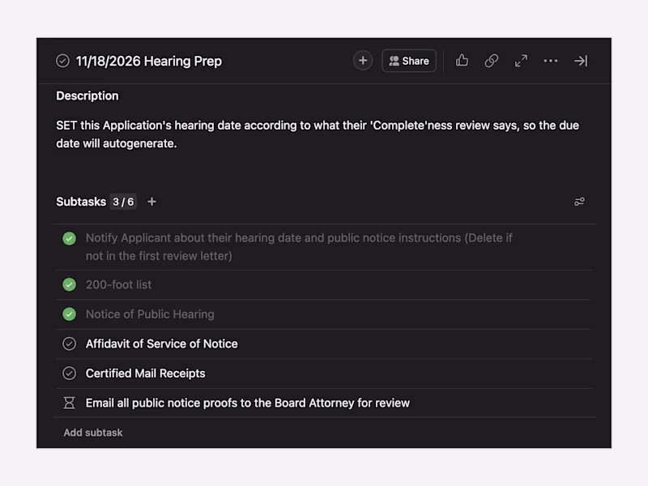
Task: Copy the task link
Action: point(492,61)
